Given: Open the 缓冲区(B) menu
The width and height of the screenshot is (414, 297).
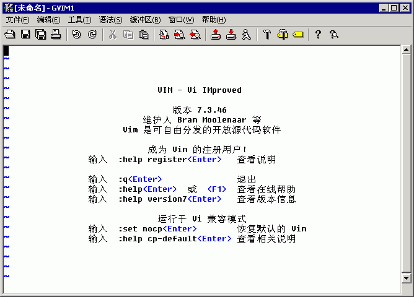Looking at the screenshot, I should pos(145,20).
